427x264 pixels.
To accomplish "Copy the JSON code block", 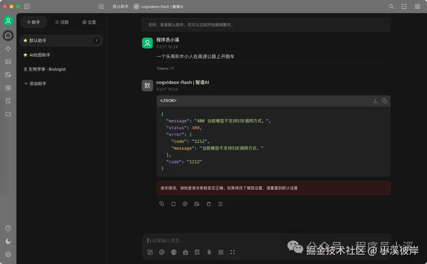I will pyautogui.click(x=384, y=101).
